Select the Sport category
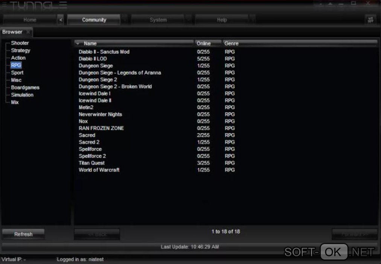This screenshot has height=264, width=381. click(17, 73)
